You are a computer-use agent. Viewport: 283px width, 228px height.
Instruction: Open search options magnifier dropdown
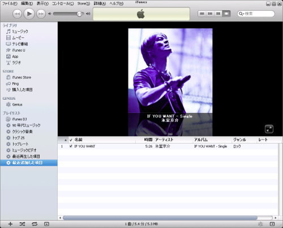(x=241, y=14)
